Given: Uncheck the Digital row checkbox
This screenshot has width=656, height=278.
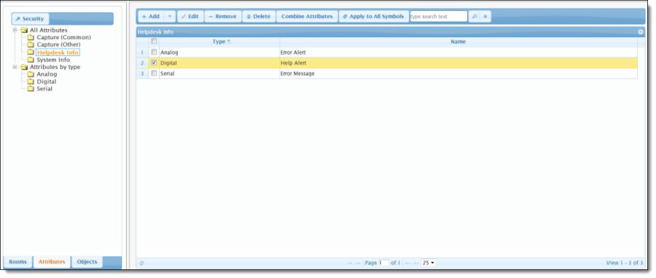Looking at the screenshot, I should pos(154,63).
